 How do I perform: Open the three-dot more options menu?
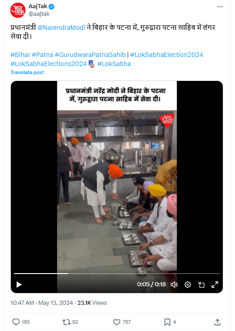(220, 7)
